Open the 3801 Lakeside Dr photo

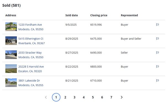click(x=11, y=83)
